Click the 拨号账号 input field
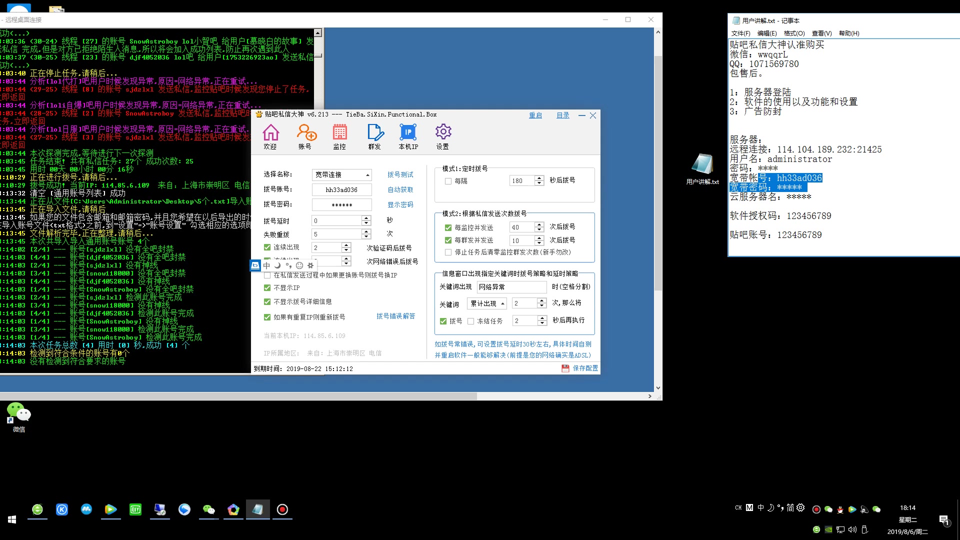Screen dimensions: 960x540 point(341,189)
